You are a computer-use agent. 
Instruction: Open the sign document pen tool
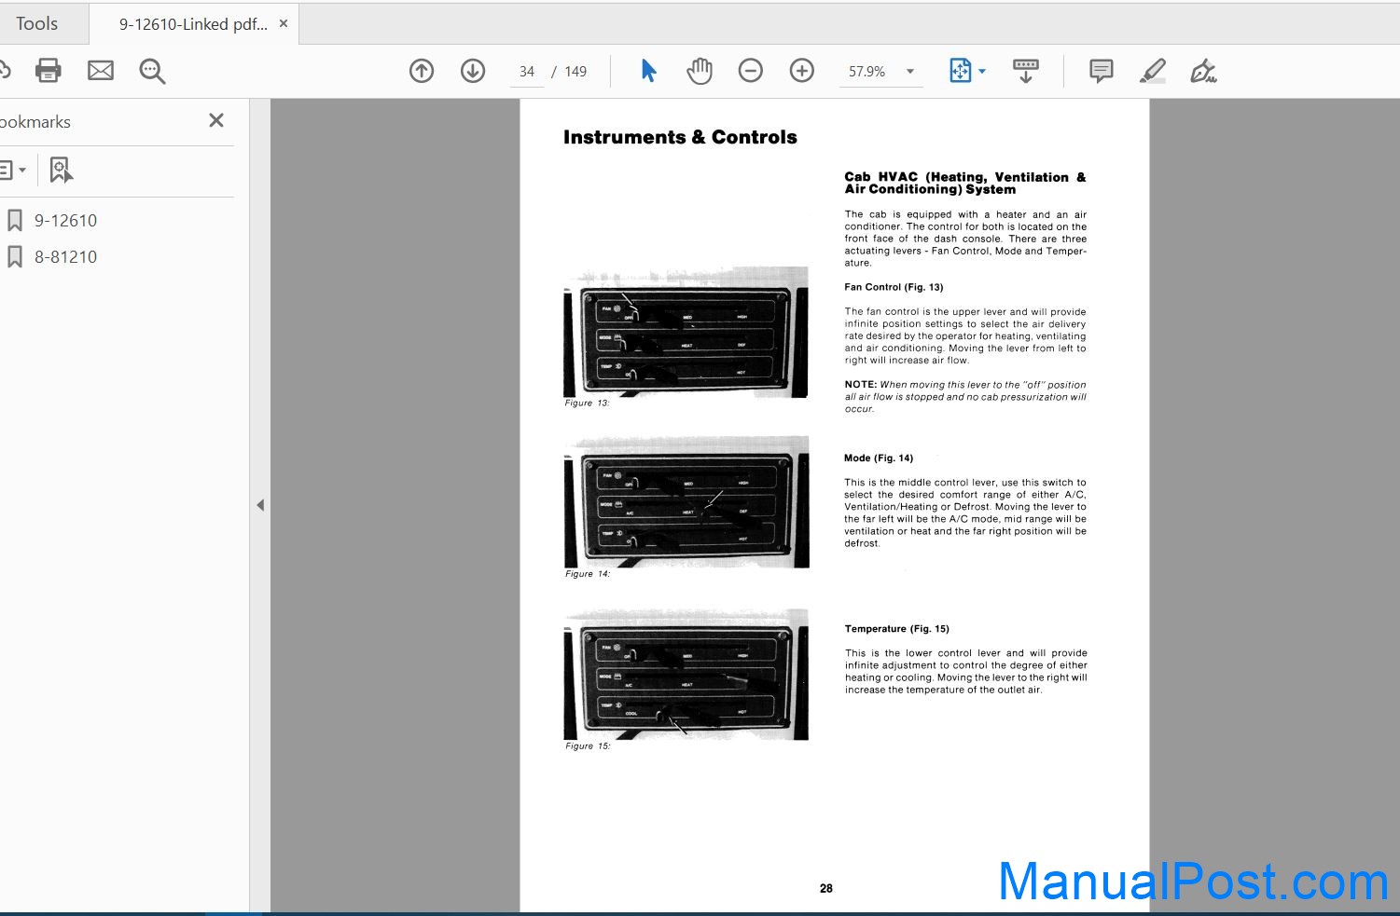(1203, 71)
